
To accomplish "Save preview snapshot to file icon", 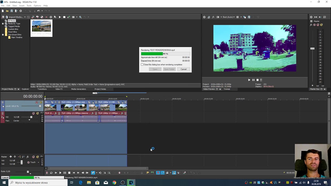I will pos(249,17).
